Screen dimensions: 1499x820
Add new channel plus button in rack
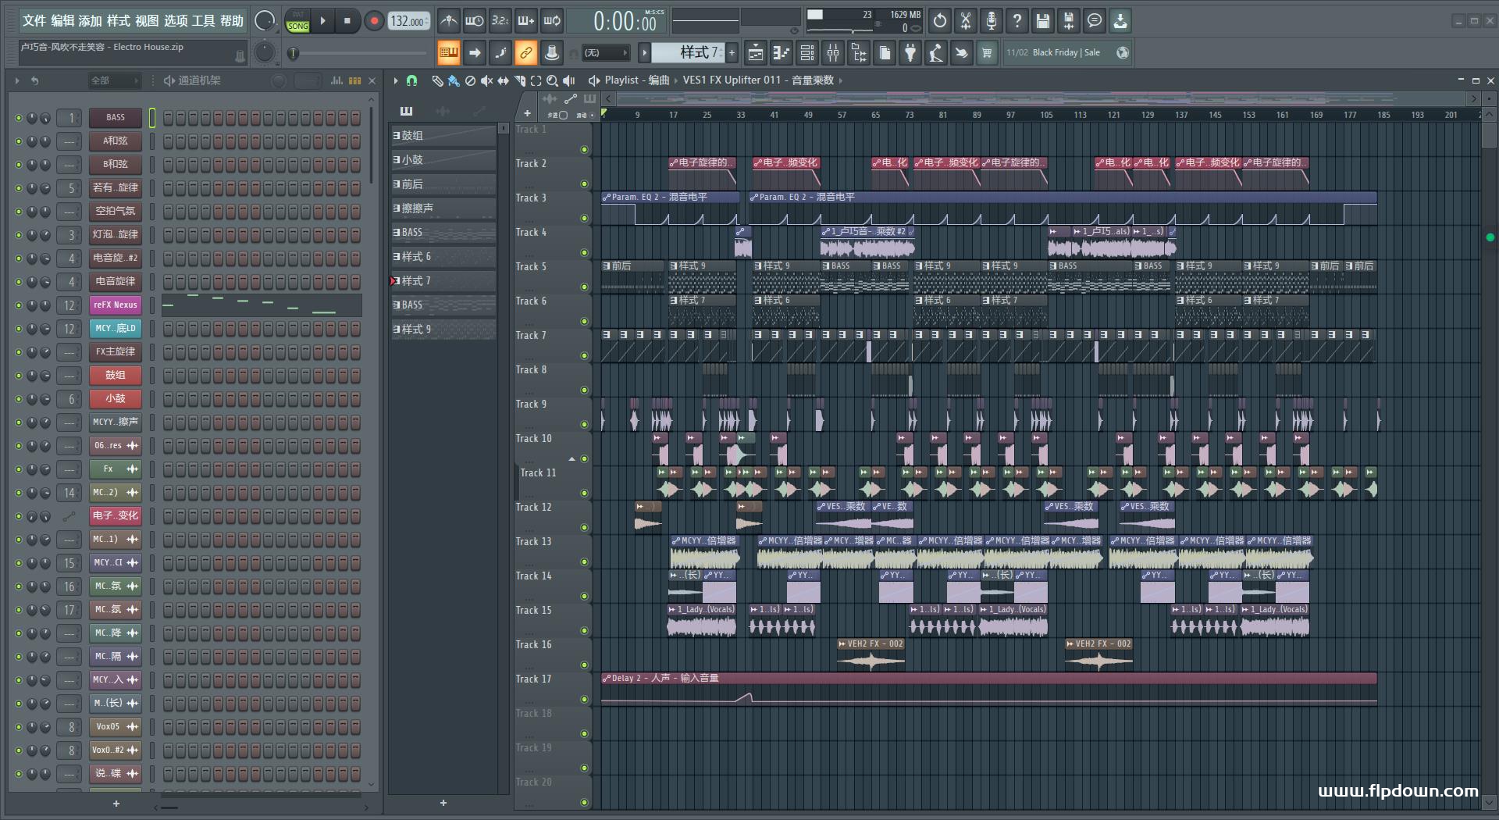(x=116, y=804)
